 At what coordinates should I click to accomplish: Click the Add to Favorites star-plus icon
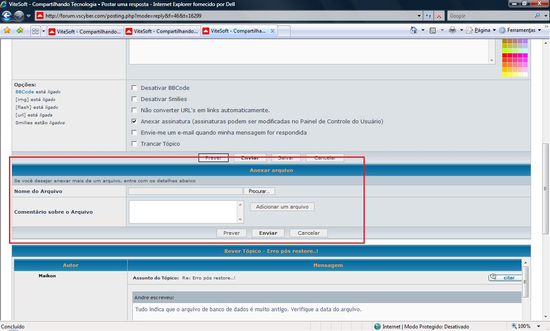20,31
